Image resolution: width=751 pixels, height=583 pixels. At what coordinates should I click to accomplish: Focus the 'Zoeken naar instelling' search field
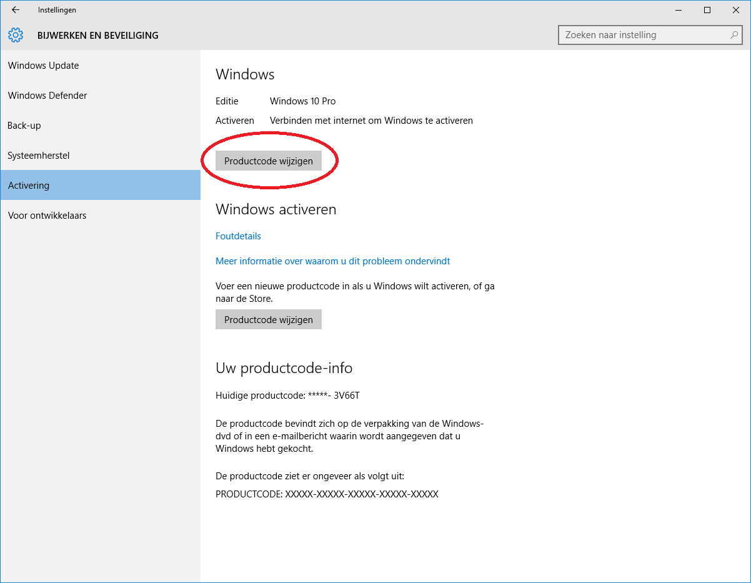point(650,35)
